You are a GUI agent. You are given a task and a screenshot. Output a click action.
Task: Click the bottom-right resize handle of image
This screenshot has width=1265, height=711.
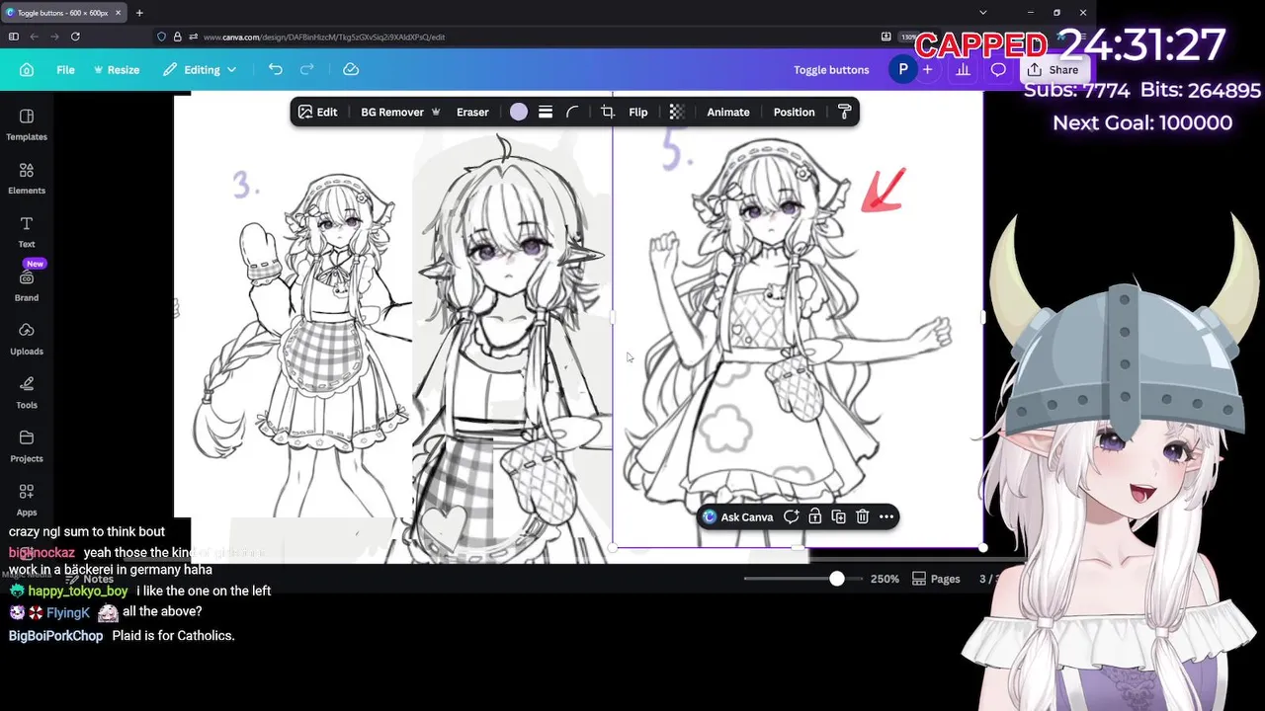coord(982,547)
